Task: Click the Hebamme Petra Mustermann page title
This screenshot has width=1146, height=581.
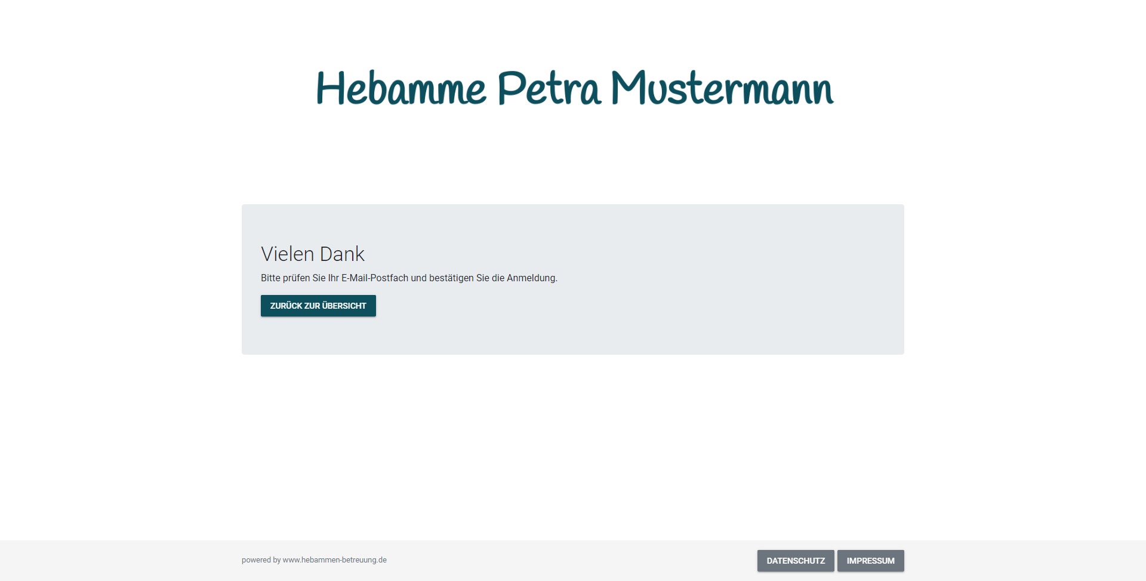Action: tap(574, 88)
